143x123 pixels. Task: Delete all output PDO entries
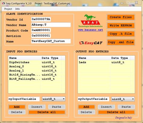tap(116, 112)
